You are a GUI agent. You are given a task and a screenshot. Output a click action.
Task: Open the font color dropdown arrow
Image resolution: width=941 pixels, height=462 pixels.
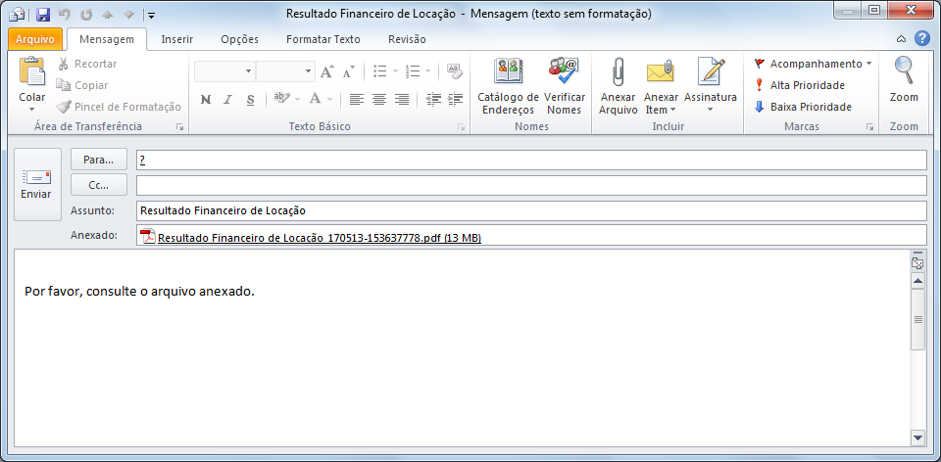[x=330, y=100]
